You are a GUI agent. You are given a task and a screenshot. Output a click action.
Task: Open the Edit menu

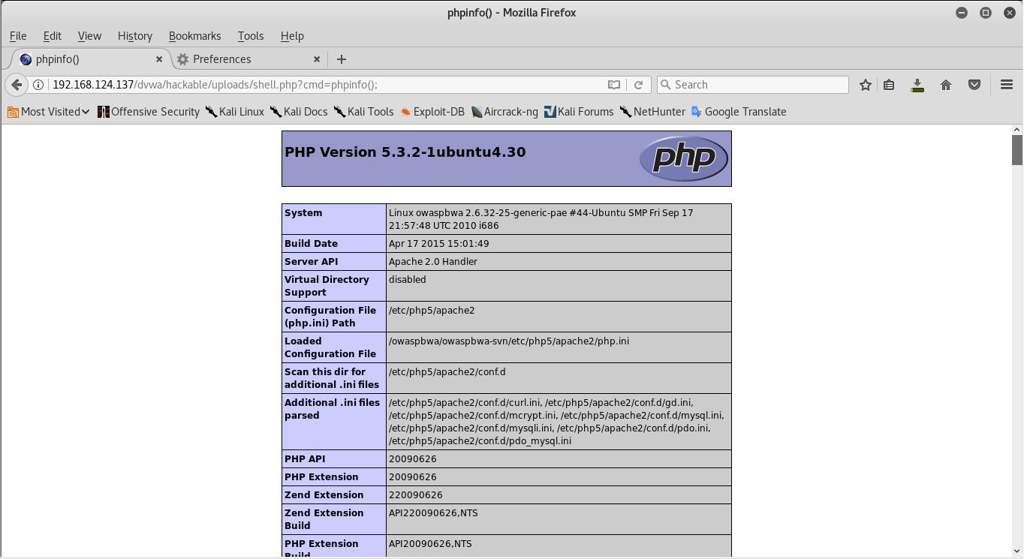[x=53, y=36]
